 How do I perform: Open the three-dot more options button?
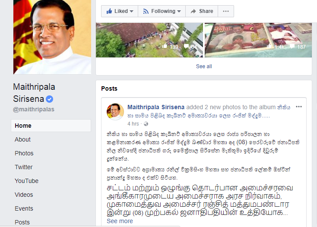point(226,11)
